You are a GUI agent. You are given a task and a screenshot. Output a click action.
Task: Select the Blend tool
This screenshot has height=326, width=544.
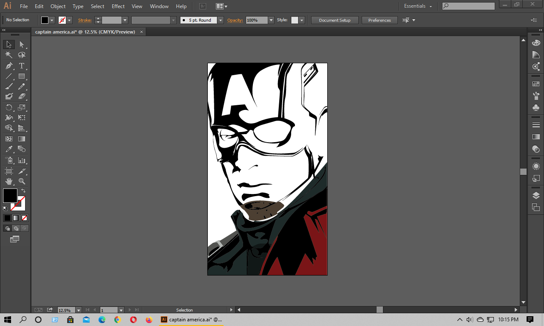[22, 149]
